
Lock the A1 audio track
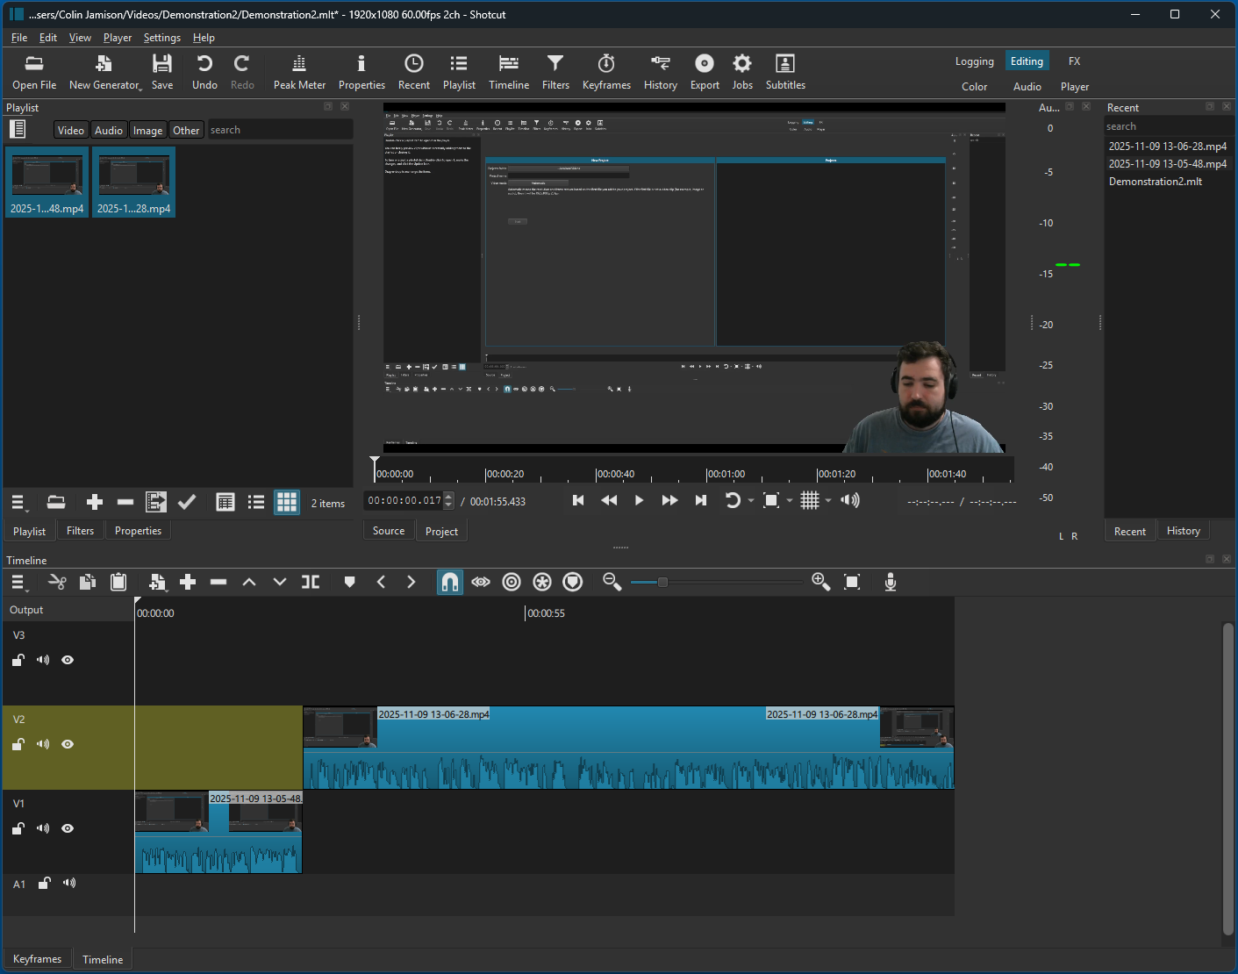44,883
